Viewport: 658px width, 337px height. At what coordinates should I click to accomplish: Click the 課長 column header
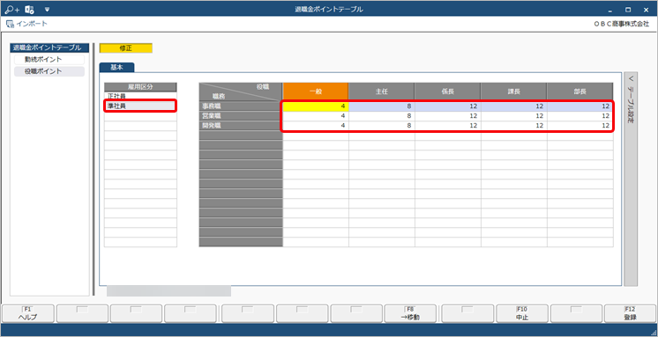(x=513, y=92)
